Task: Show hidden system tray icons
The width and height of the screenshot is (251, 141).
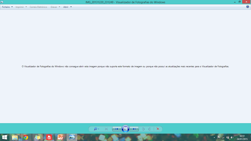Action: (214, 137)
